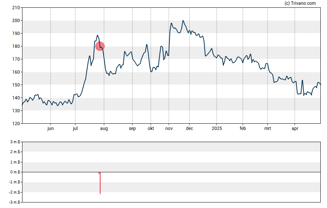Click the 'nov' month label
Image resolution: width=327 pixels, height=208 pixels.
pyautogui.click(x=169, y=128)
